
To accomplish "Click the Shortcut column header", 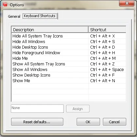I will tap(107, 30).
